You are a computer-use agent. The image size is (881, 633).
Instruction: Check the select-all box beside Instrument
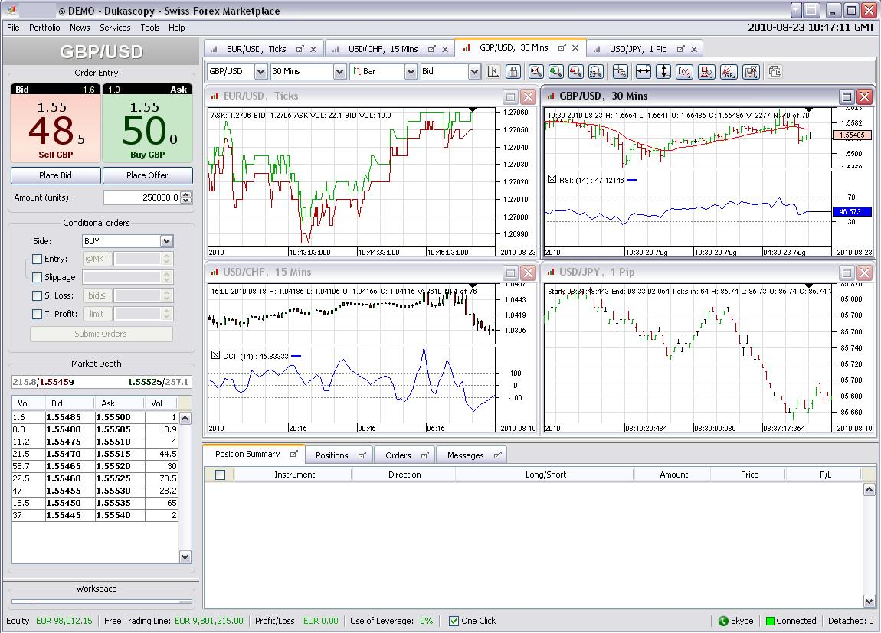[x=221, y=475]
